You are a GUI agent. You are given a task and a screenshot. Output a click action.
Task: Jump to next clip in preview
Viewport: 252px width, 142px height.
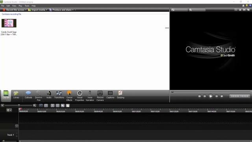click(222, 96)
